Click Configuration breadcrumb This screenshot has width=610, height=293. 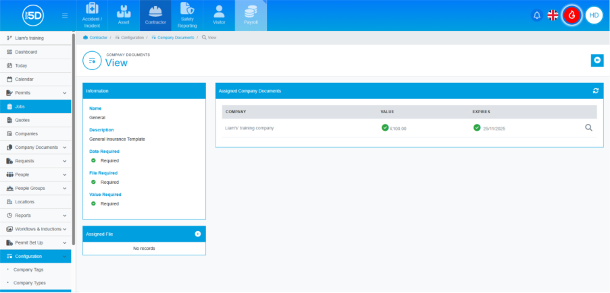point(130,38)
